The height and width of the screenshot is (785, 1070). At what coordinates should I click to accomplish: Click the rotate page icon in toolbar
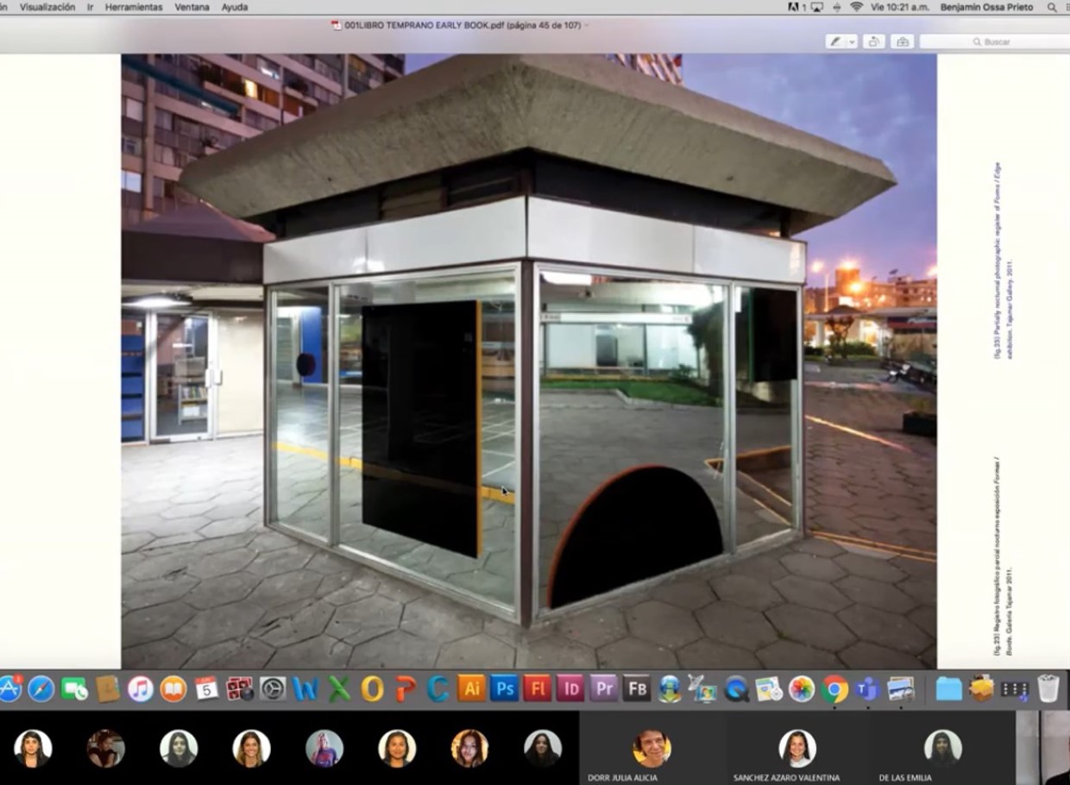point(874,41)
